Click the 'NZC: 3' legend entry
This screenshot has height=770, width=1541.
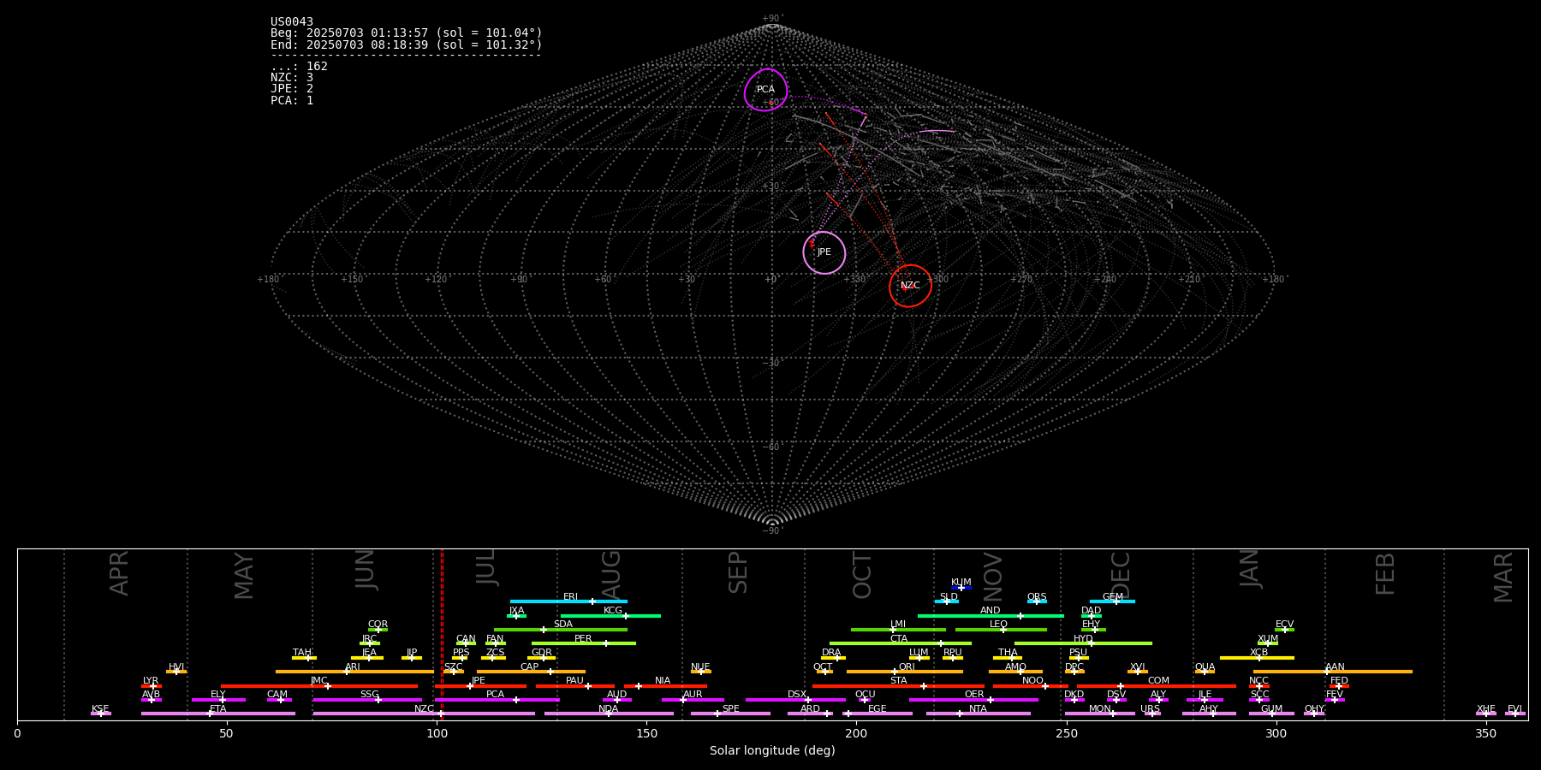tap(292, 77)
